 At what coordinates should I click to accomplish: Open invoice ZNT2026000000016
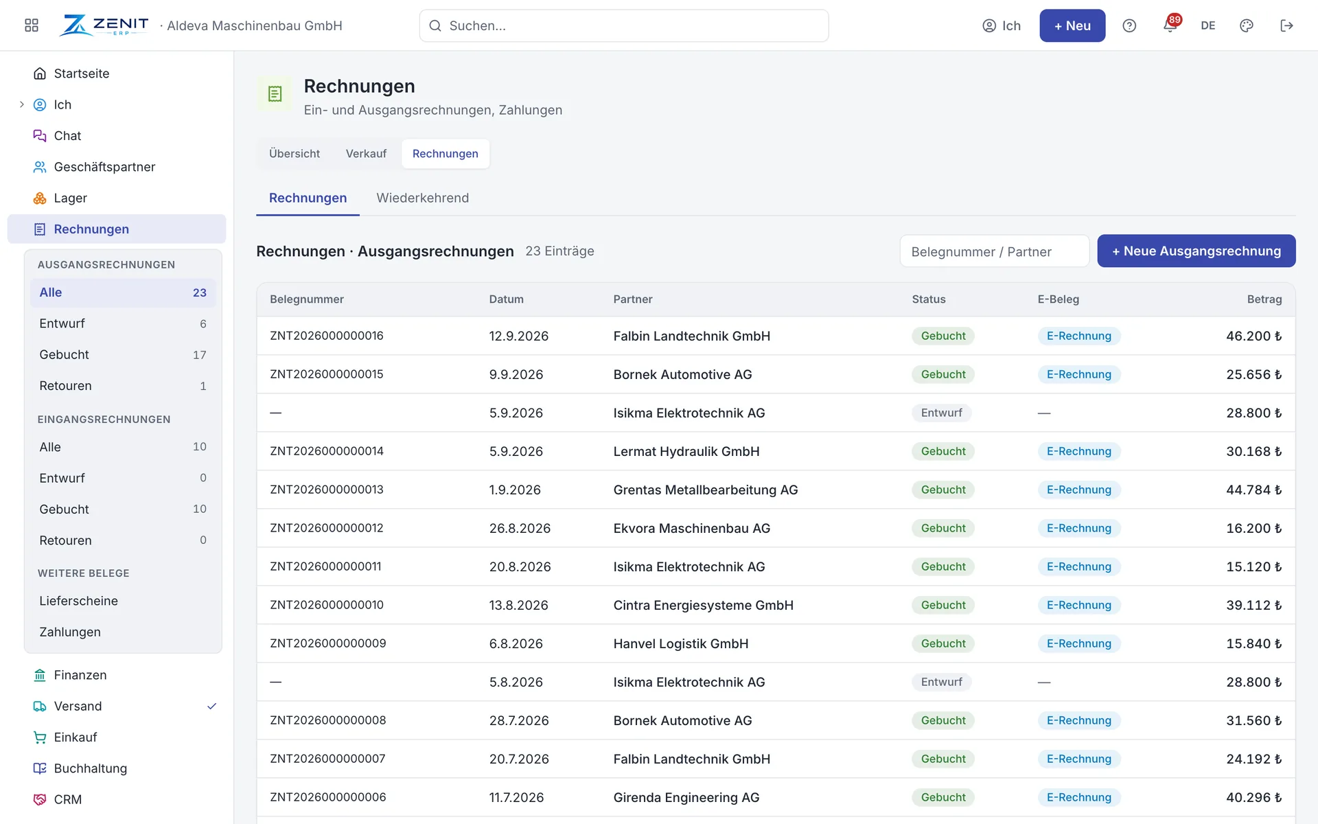coord(327,336)
